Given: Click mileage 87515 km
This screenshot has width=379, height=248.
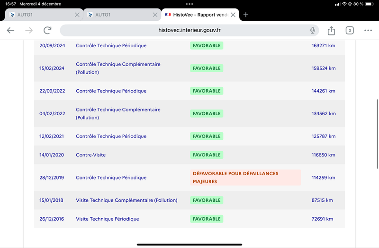Looking at the screenshot, I should [x=322, y=200].
